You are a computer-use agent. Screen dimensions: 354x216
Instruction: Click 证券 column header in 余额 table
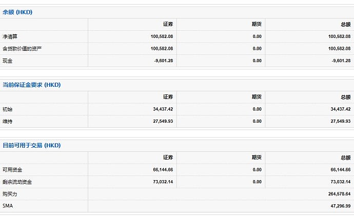coord(168,24)
